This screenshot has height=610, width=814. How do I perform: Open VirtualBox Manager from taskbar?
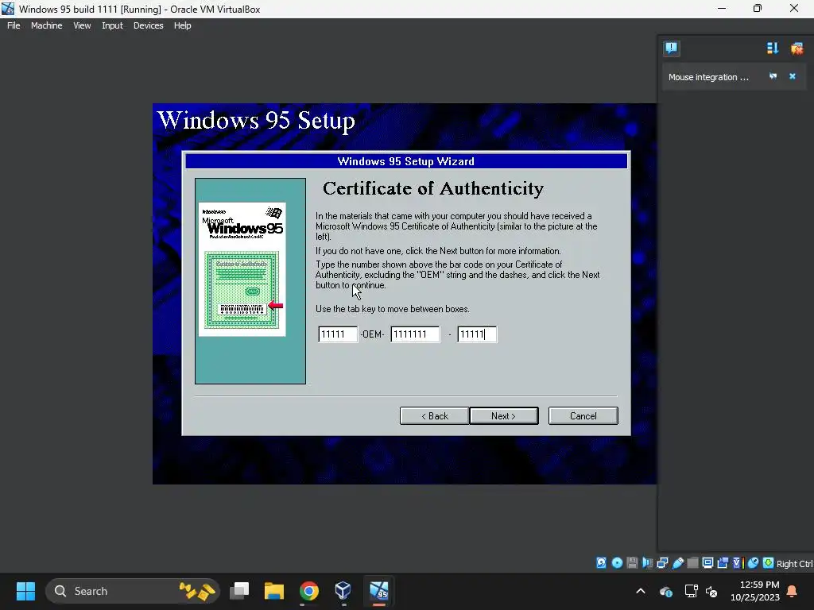pos(343,591)
